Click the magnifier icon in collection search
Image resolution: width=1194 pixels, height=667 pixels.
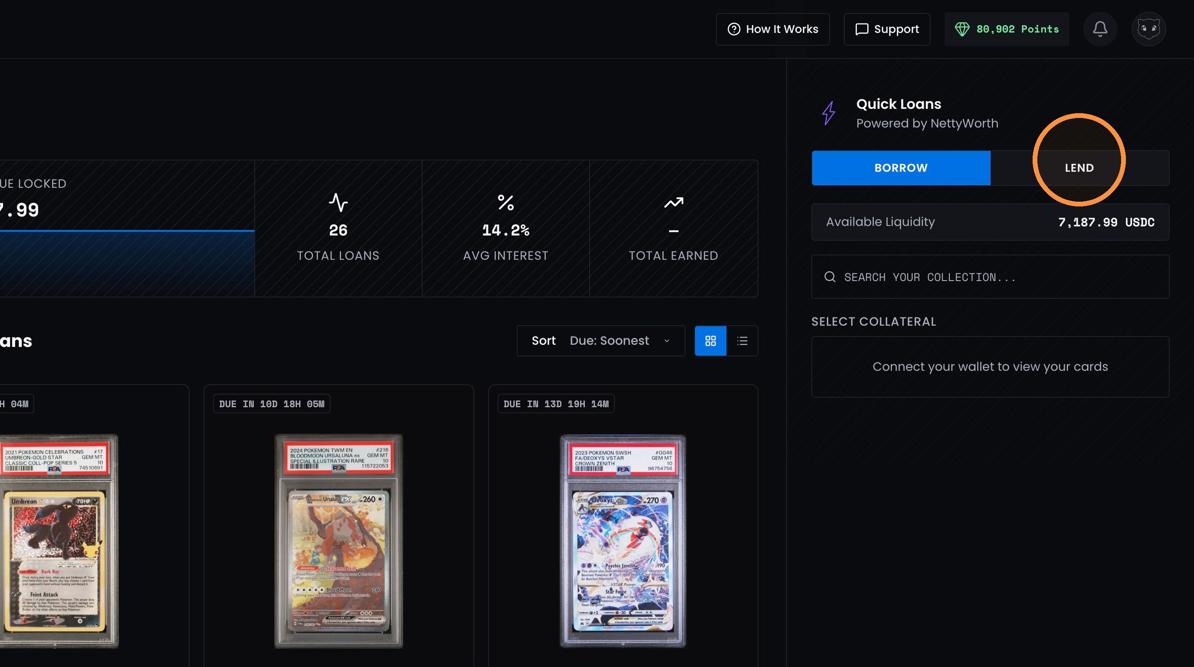click(x=830, y=277)
